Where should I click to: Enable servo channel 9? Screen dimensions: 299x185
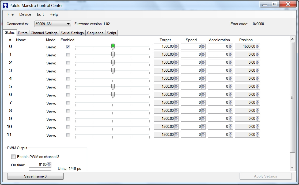(68, 119)
